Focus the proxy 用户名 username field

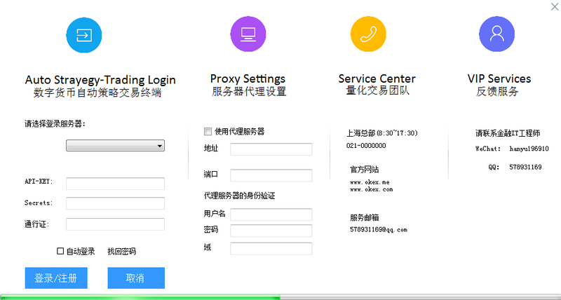click(x=271, y=214)
